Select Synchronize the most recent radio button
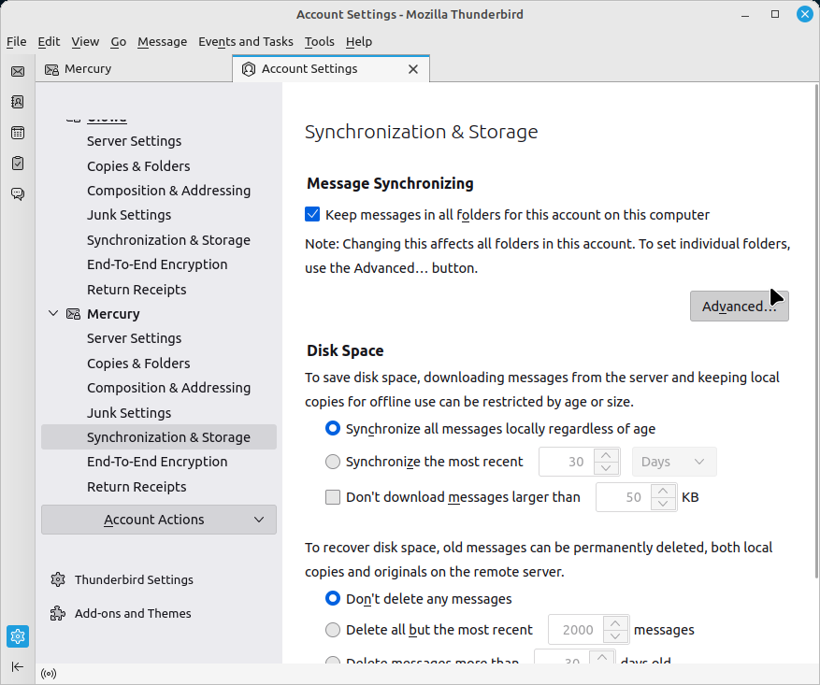 click(333, 462)
